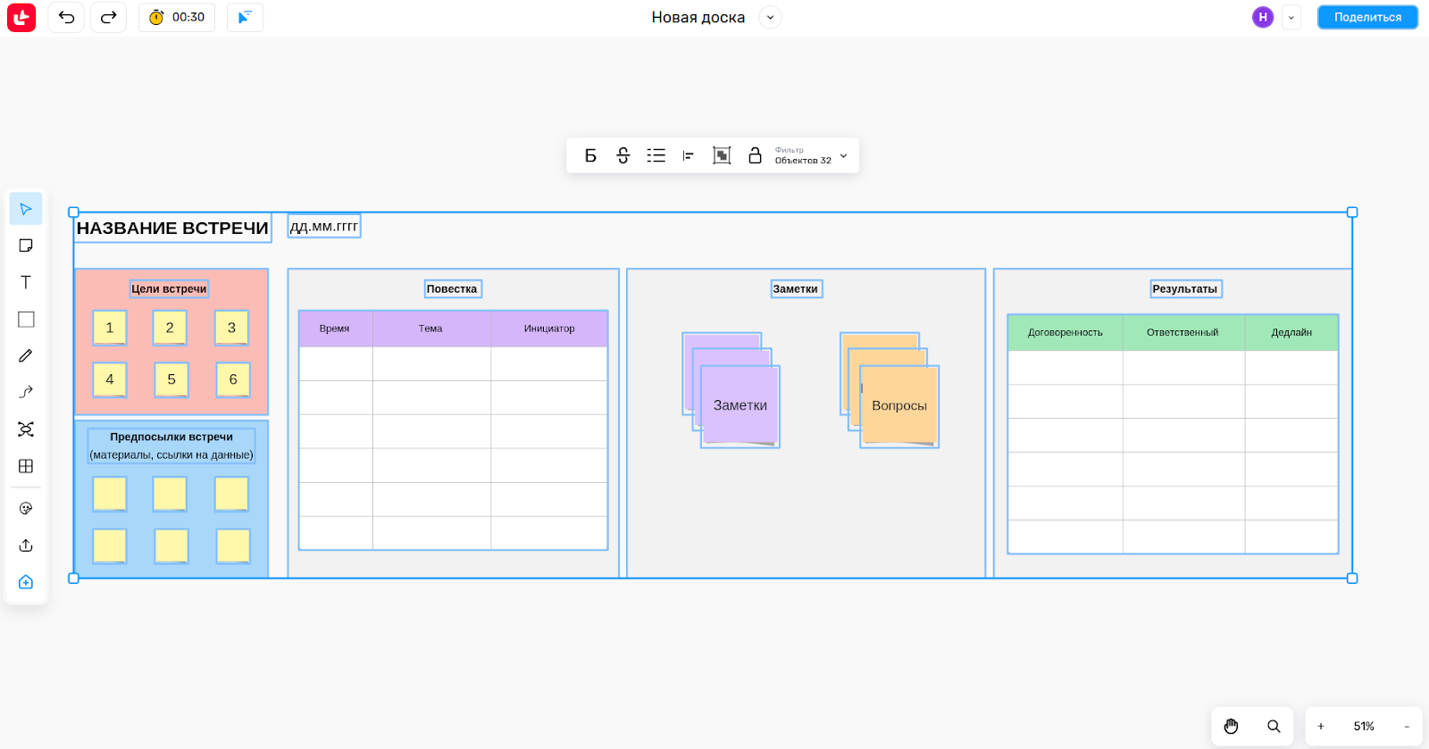The width and height of the screenshot is (1429, 749).
Task: Lock the selected objects
Action: coord(755,155)
